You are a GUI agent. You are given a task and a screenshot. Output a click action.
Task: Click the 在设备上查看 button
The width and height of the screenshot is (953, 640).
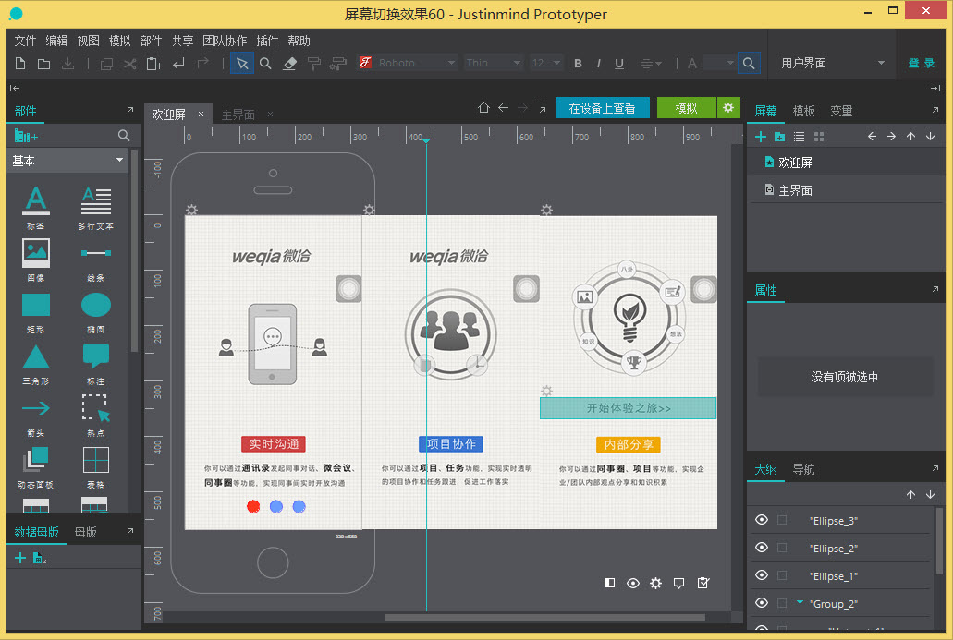coord(603,108)
